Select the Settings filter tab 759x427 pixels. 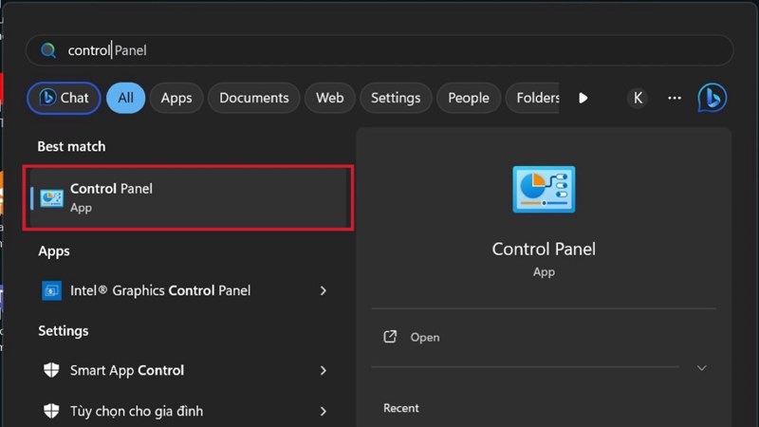(x=395, y=98)
